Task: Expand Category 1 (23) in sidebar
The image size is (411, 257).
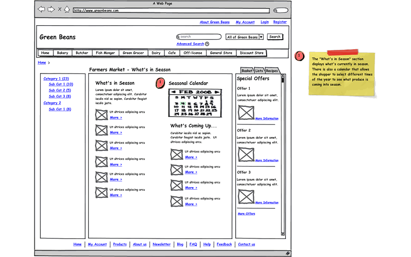Action: (x=56, y=79)
